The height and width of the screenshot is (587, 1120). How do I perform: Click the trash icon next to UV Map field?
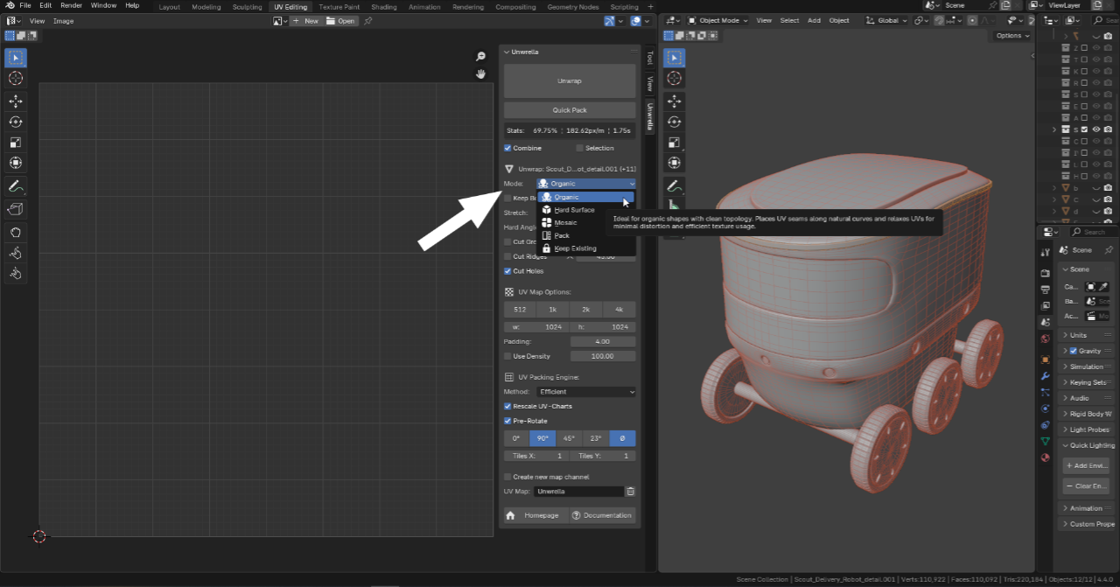coord(631,492)
